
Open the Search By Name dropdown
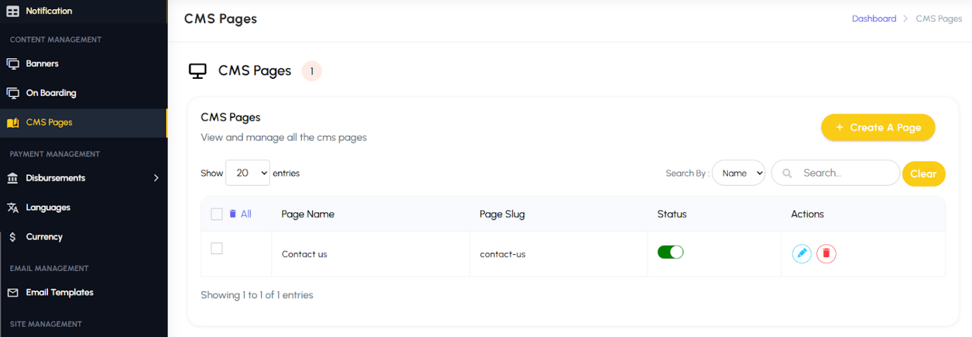pos(739,173)
